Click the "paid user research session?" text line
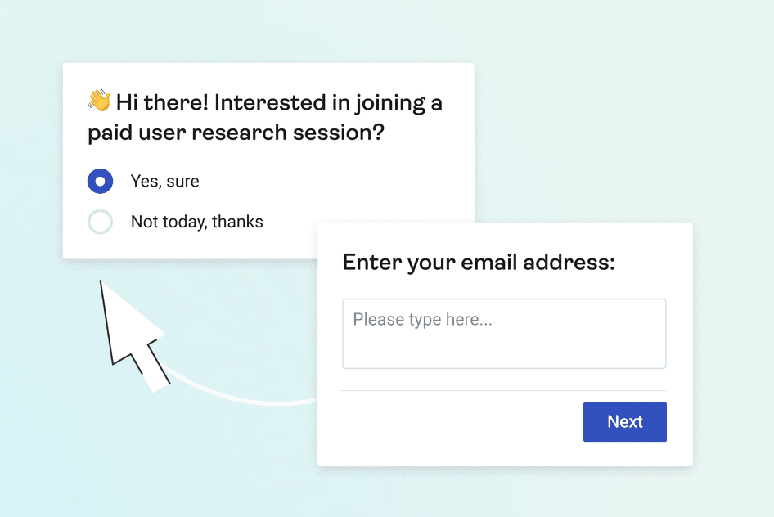774x517 pixels. pyautogui.click(x=236, y=133)
